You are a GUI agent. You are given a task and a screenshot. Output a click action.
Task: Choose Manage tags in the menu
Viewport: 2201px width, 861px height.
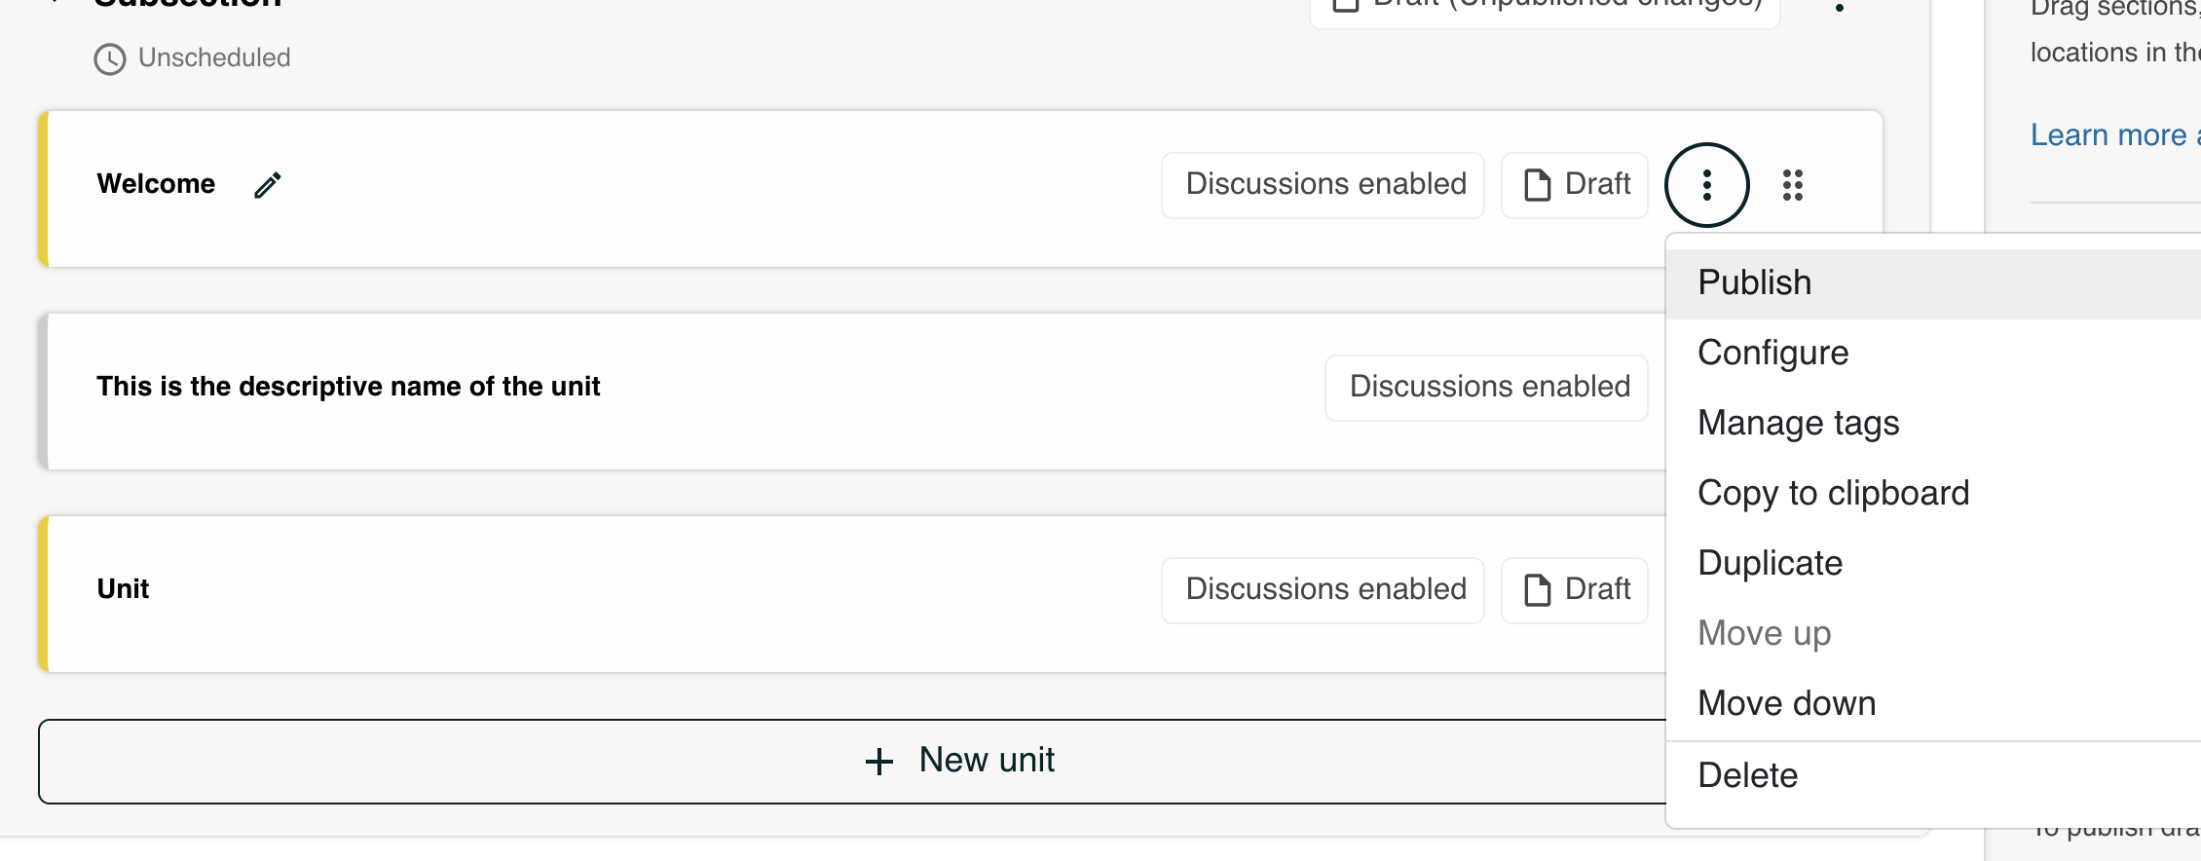coord(1798,423)
